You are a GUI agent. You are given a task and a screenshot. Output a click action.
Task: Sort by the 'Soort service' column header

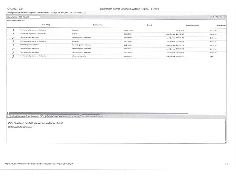point(98,25)
